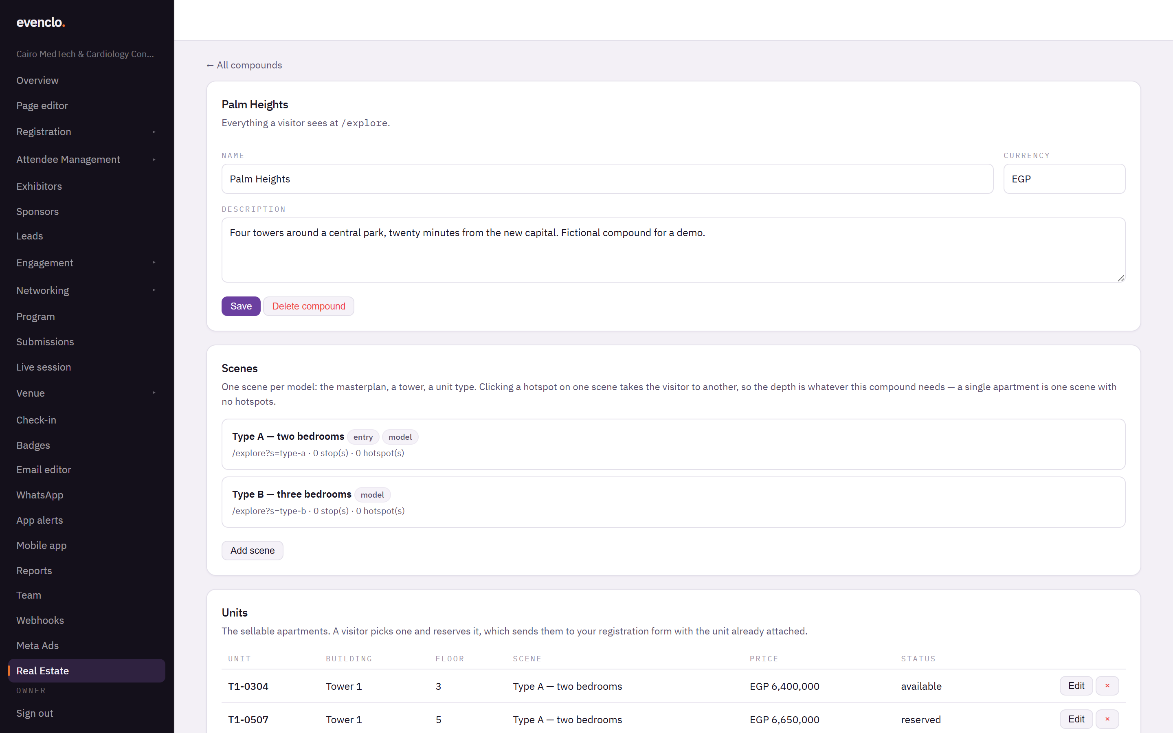Open the Type A — two bedrooms scene
This screenshot has height=733, width=1173.
click(x=673, y=444)
